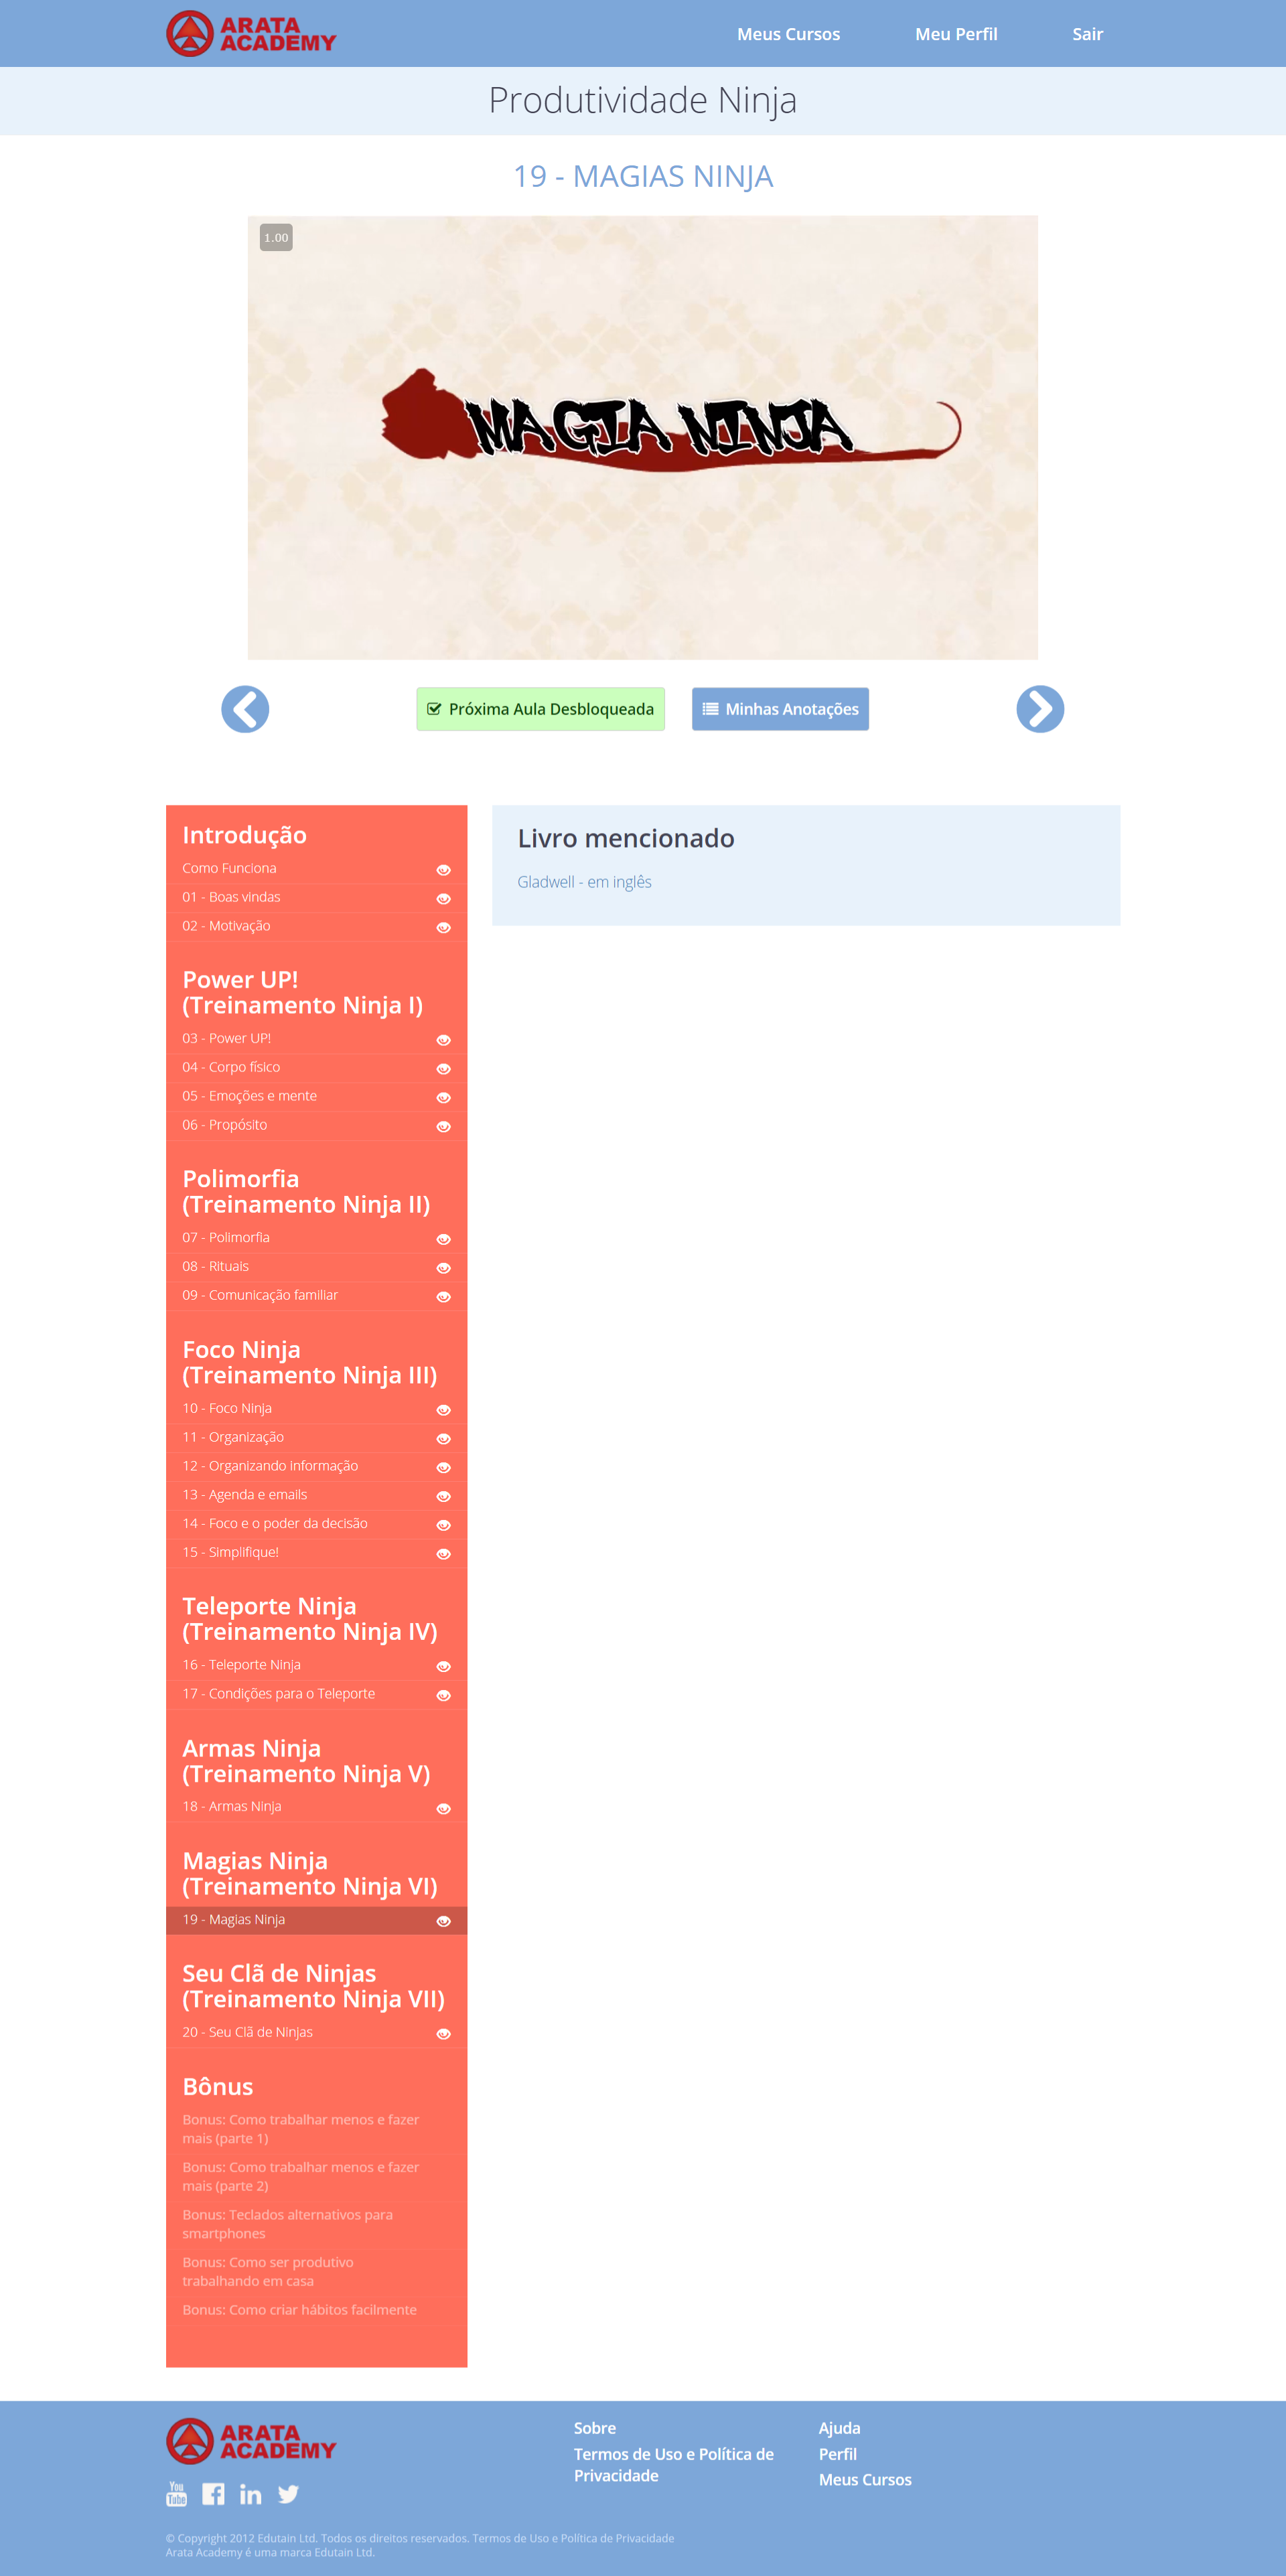Image resolution: width=1286 pixels, height=2576 pixels.
Task: Open the Gladwell - em inglês link
Action: [x=584, y=882]
